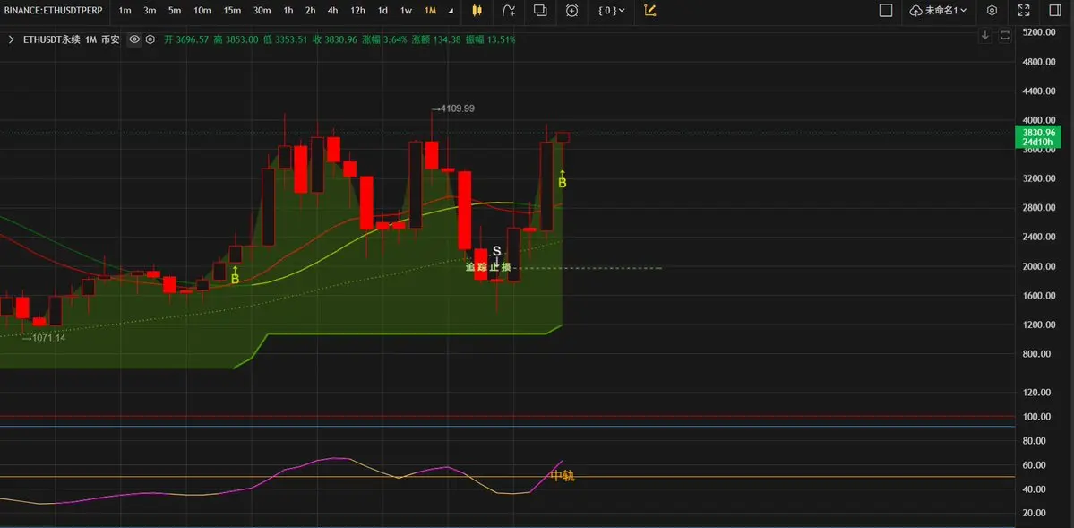Toggle the eye visibility icon in legend
Screen dimensions: 1074x528
(x=135, y=39)
